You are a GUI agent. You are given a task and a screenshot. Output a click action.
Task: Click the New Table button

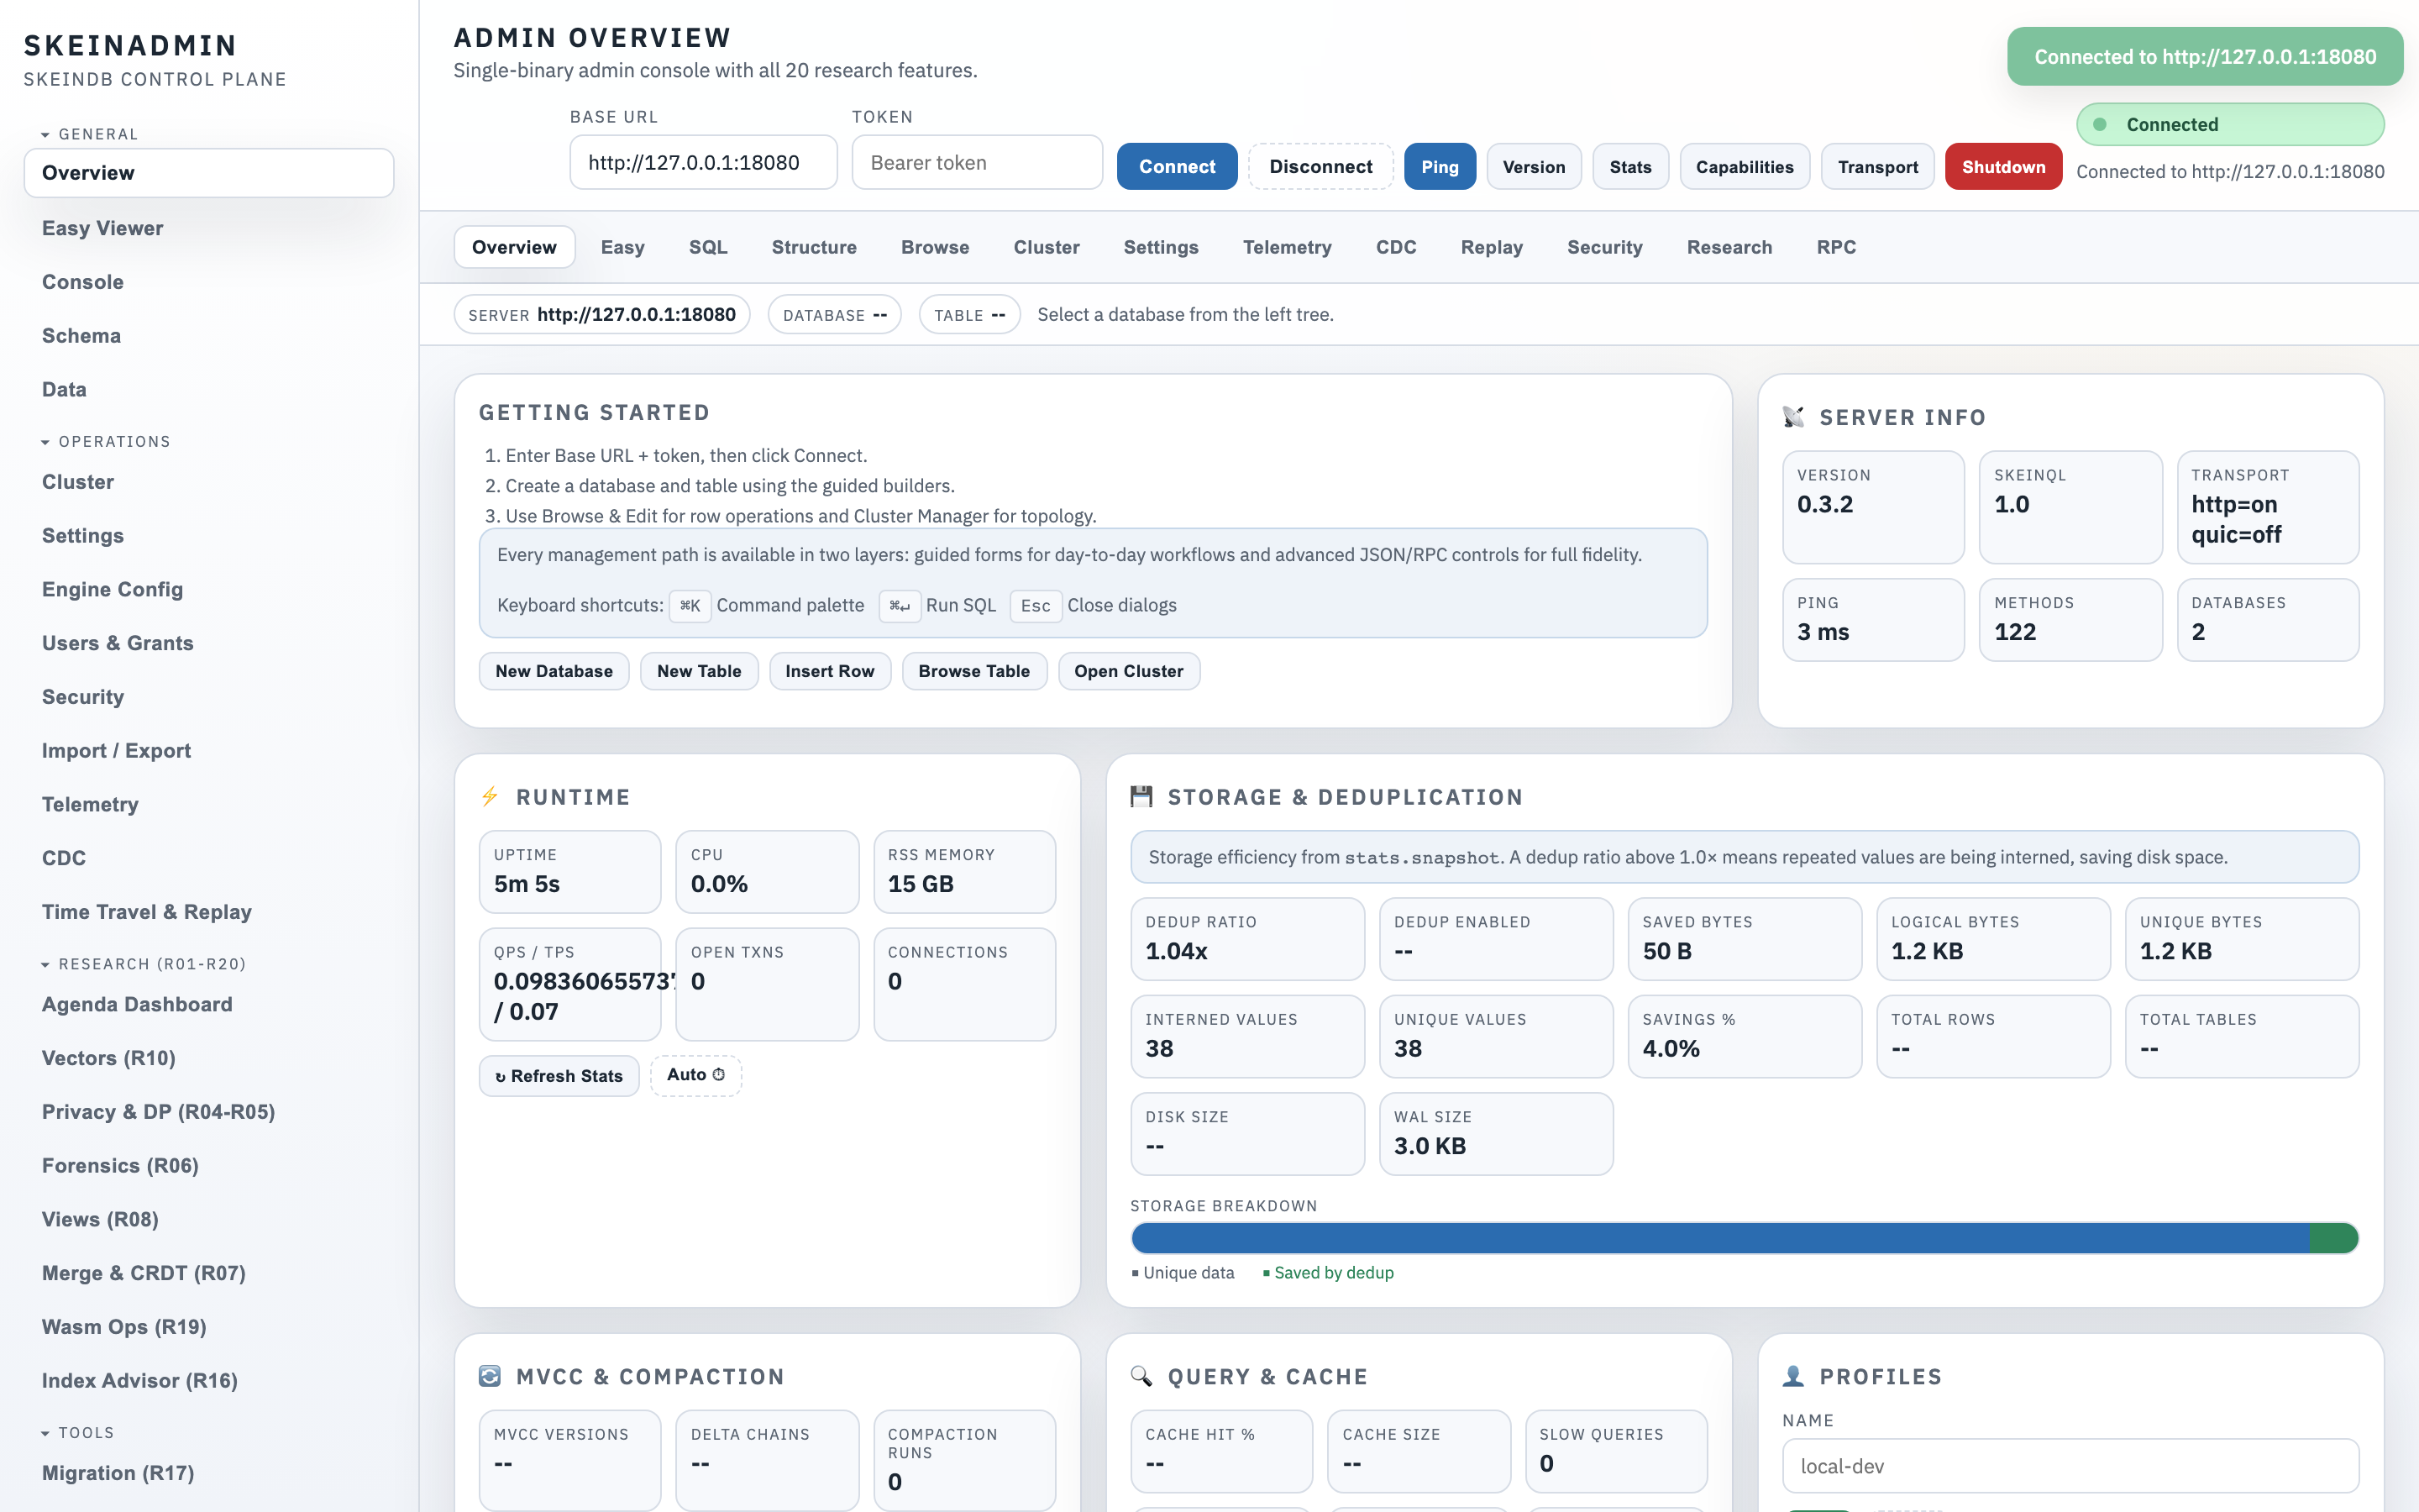(699, 671)
